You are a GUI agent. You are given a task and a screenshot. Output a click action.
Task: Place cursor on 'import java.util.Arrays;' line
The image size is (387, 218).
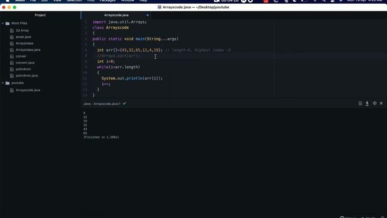coord(120,22)
